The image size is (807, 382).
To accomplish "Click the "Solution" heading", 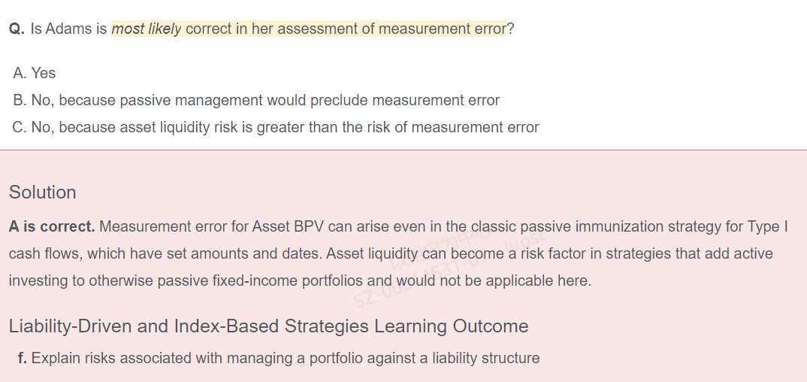I will click(x=43, y=192).
